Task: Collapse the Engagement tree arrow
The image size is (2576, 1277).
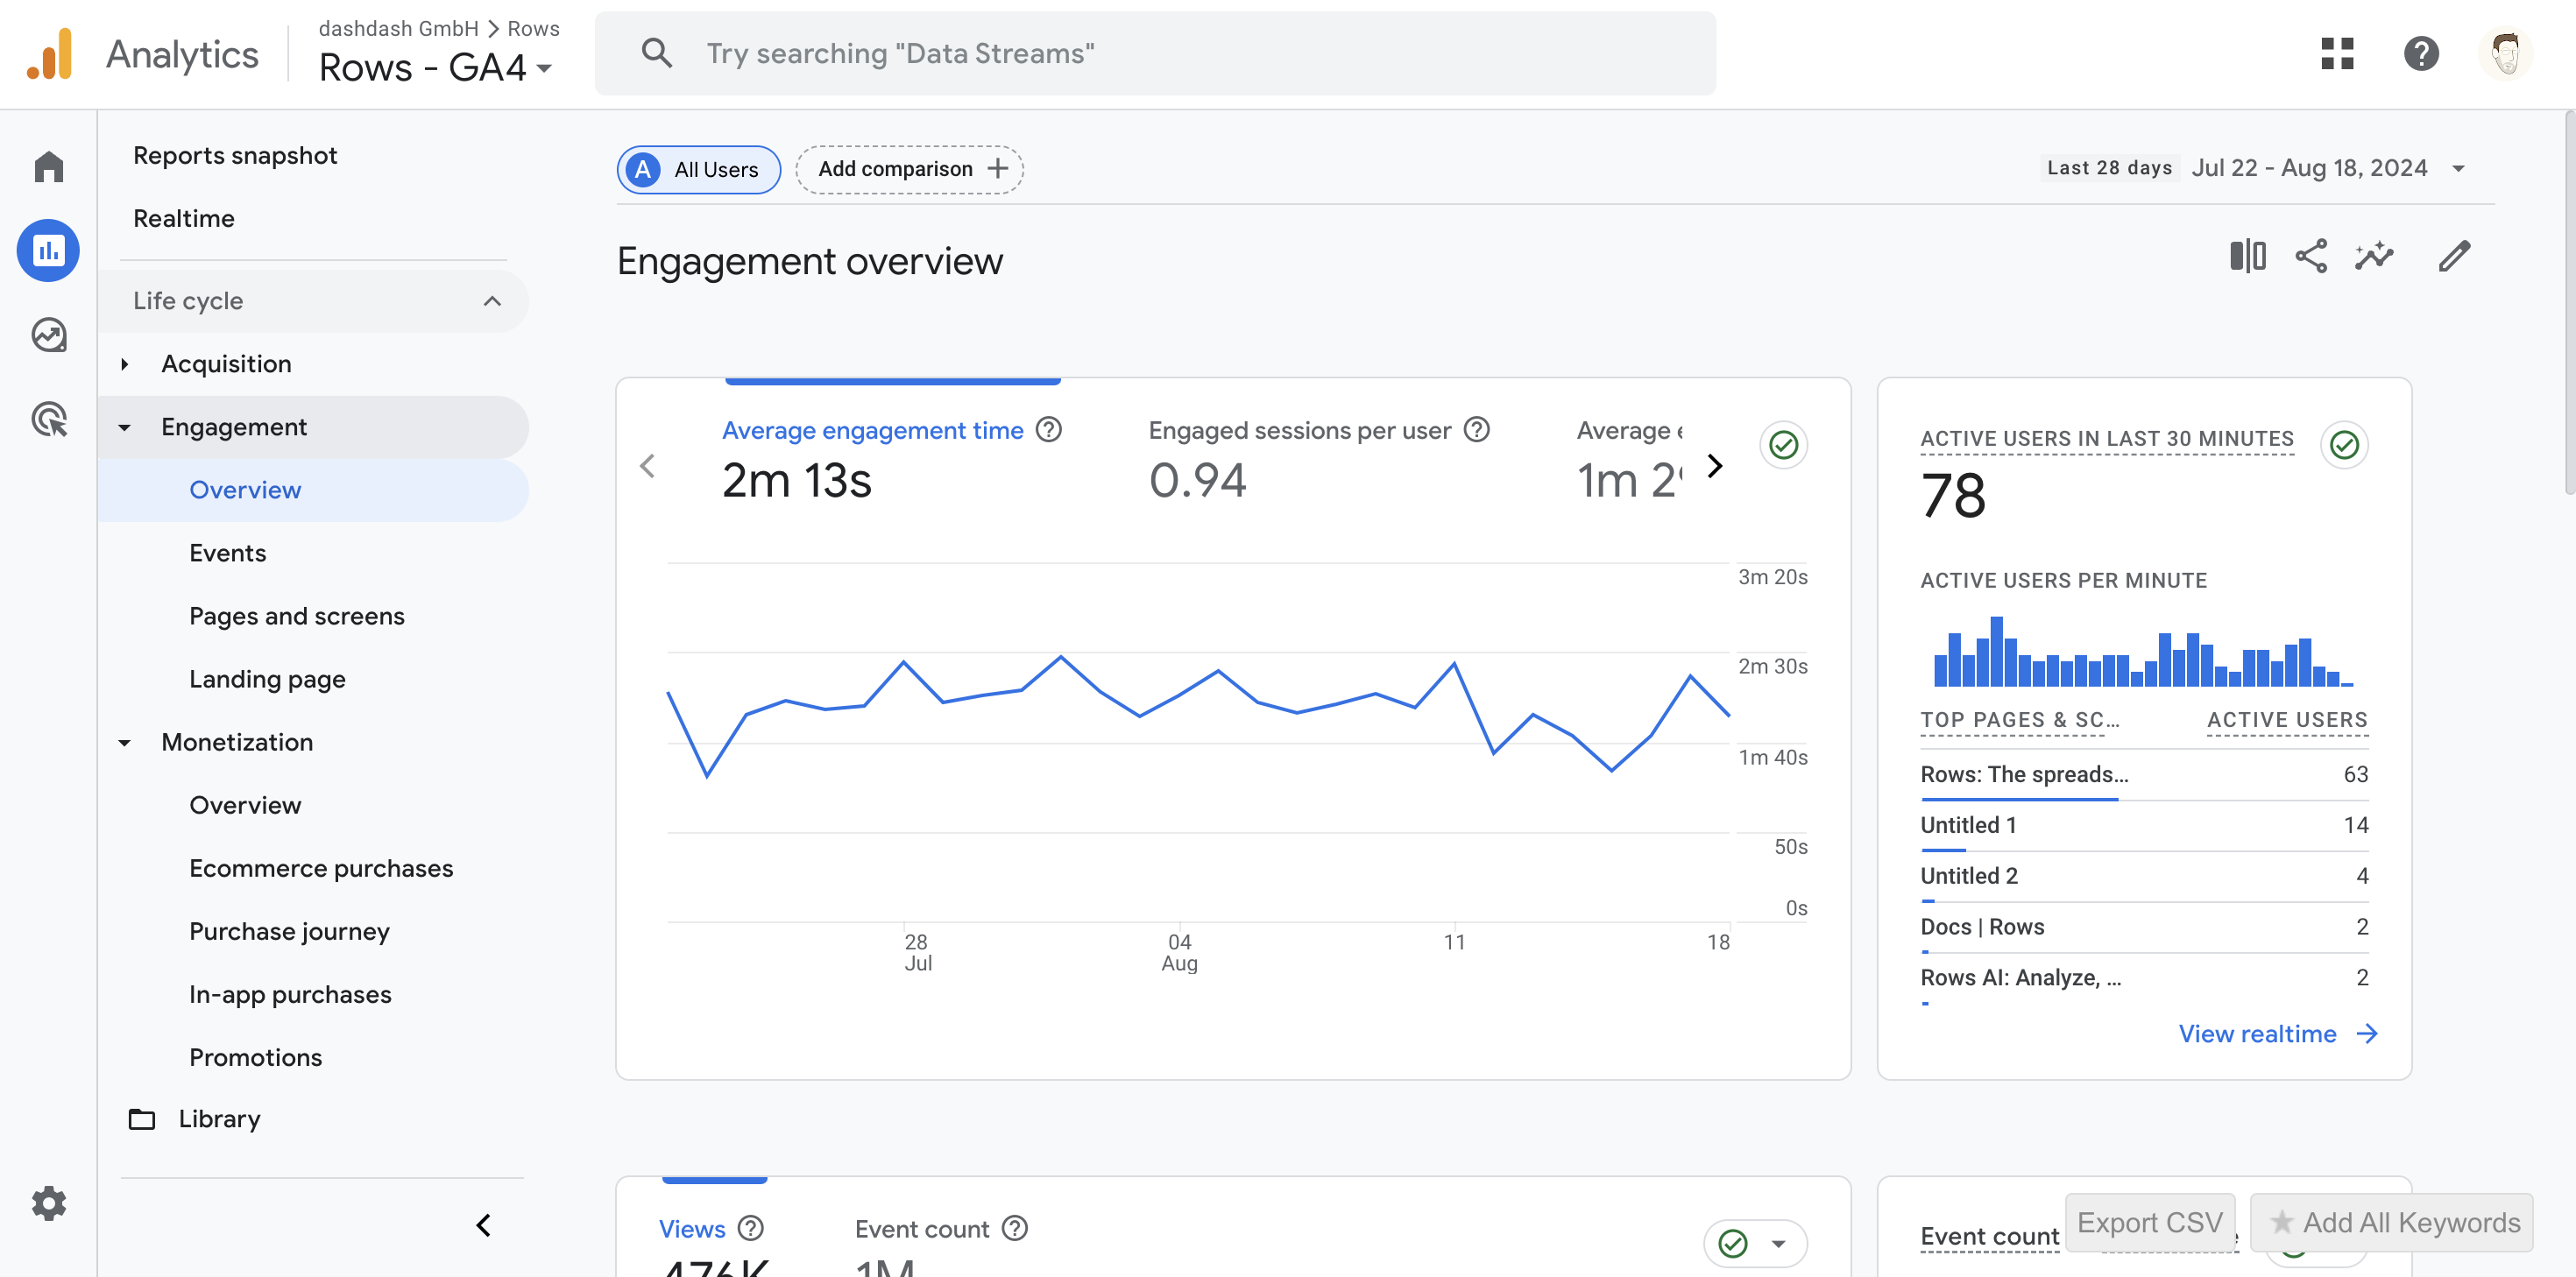Action: tap(124, 427)
